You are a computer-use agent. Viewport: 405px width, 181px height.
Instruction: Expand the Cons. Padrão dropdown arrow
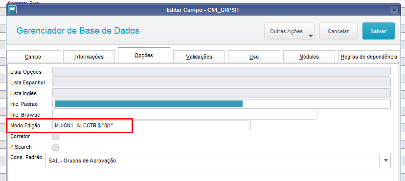coord(386,161)
